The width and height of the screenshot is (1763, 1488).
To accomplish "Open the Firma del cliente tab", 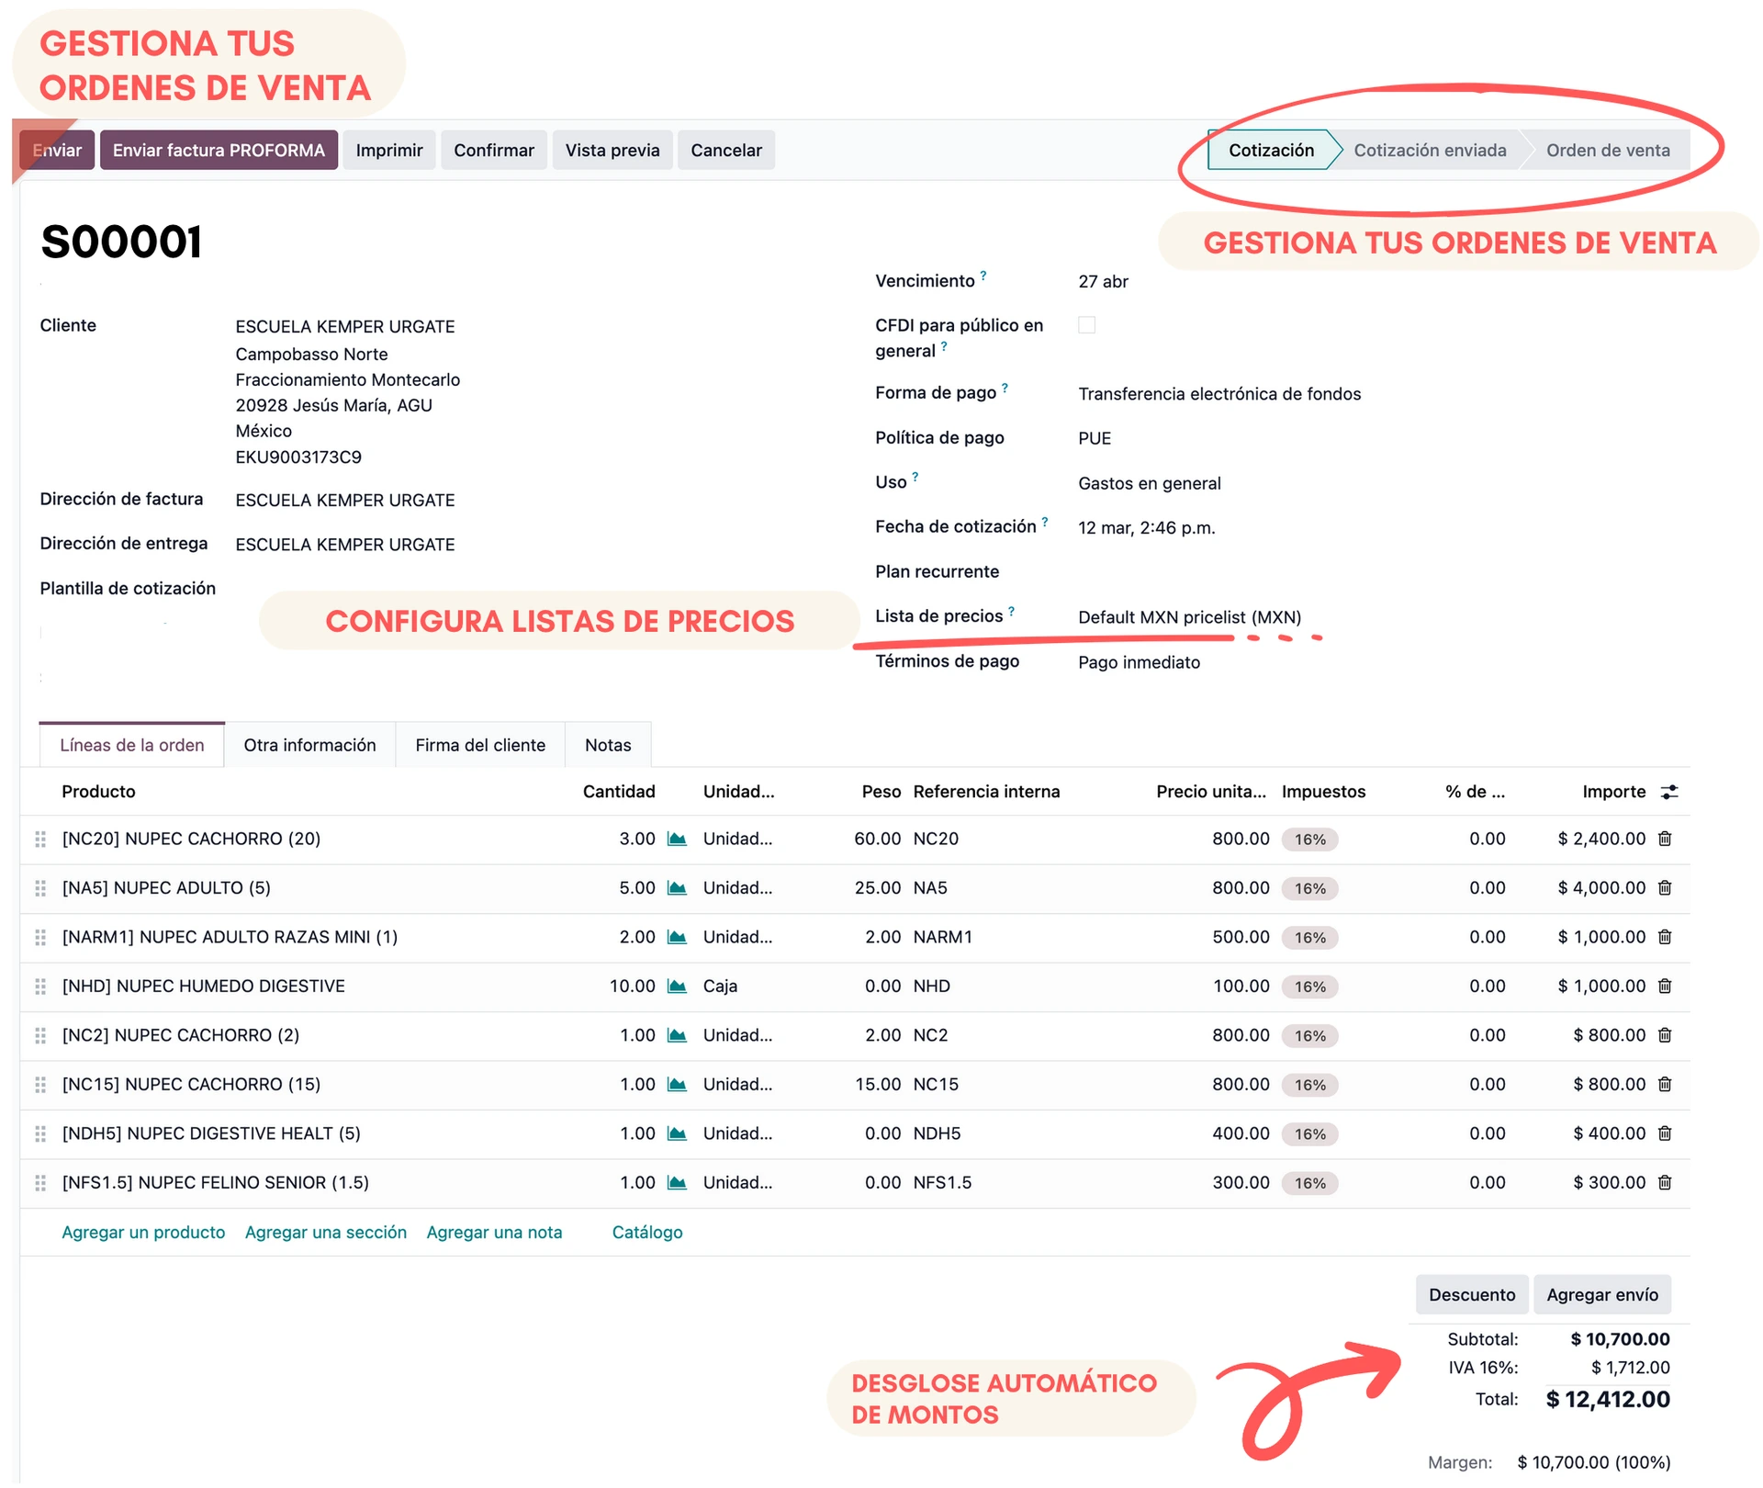I will pos(479,745).
